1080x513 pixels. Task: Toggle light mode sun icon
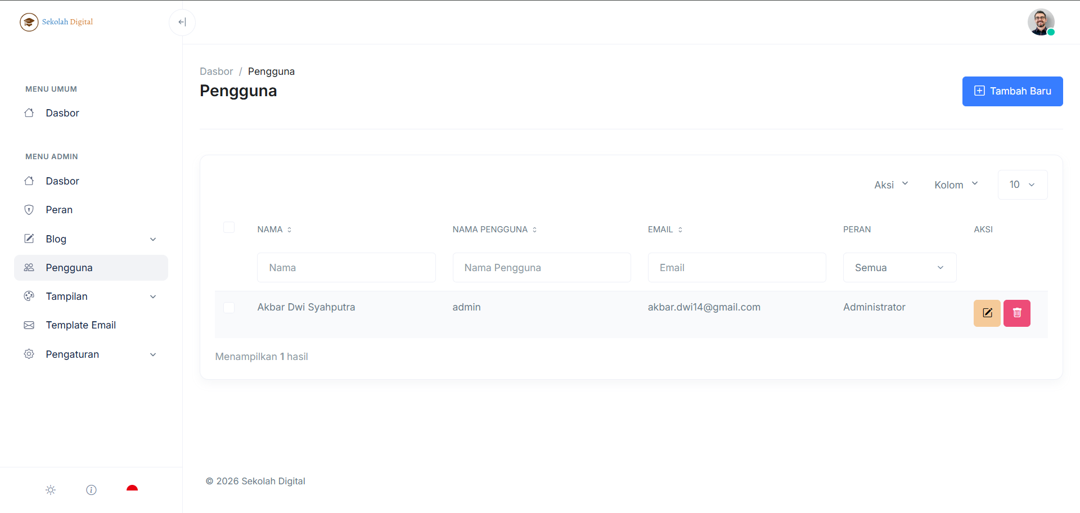51,490
